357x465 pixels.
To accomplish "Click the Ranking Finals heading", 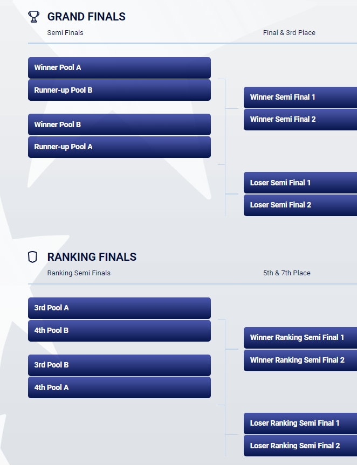I will 92,257.
